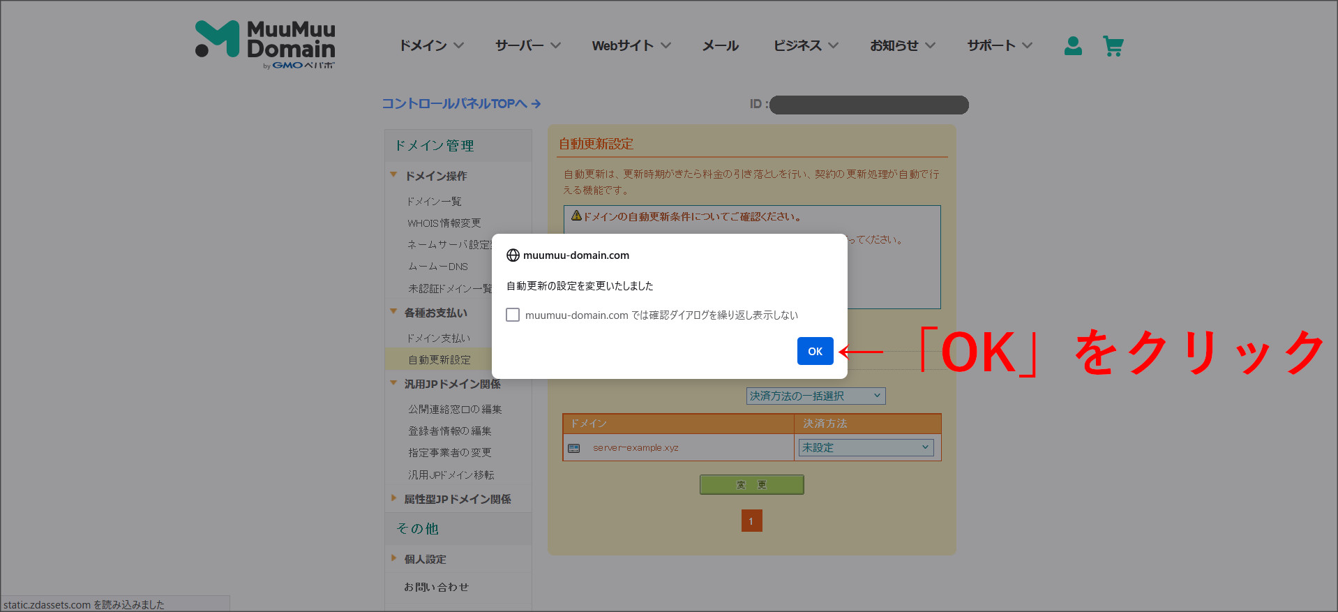Check the don't show dialogs again checkbox

(x=513, y=315)
